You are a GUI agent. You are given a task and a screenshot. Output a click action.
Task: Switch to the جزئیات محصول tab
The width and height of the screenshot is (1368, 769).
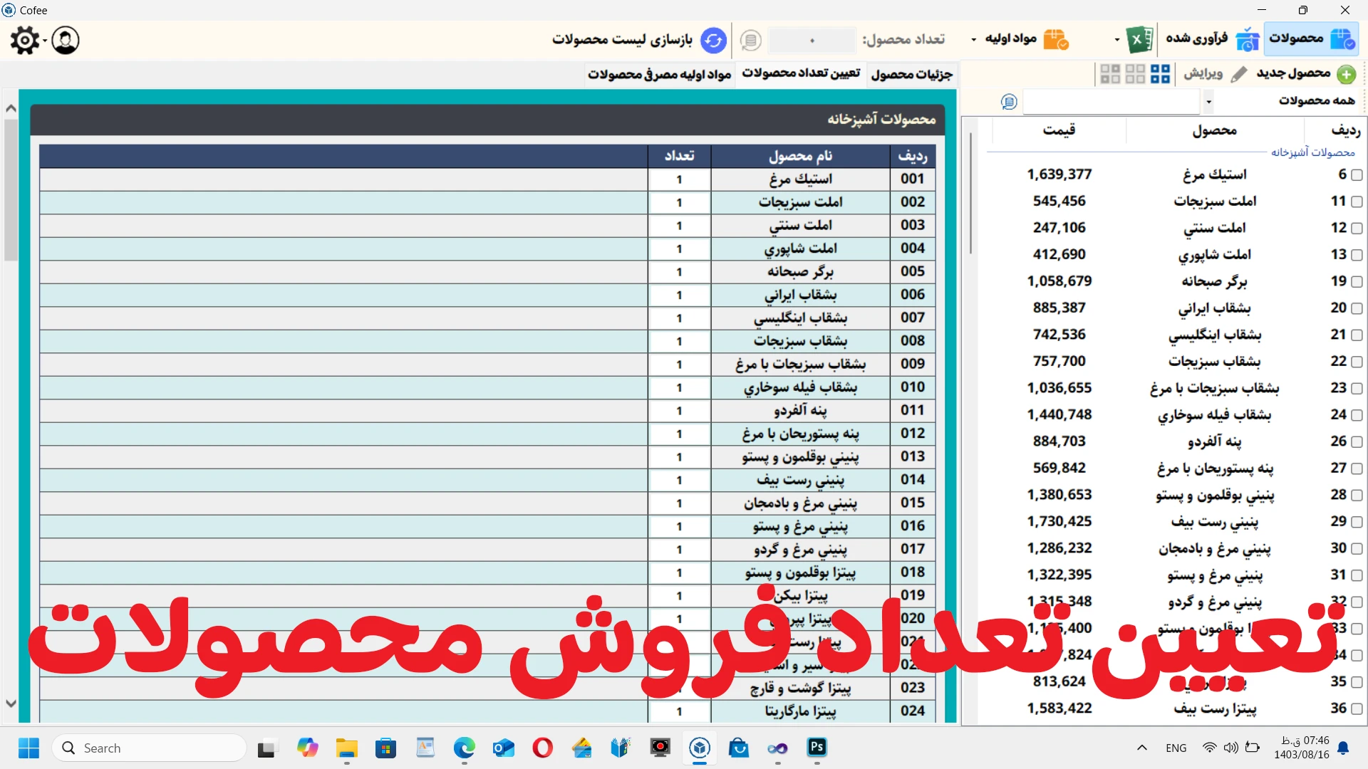click(912, 74)
